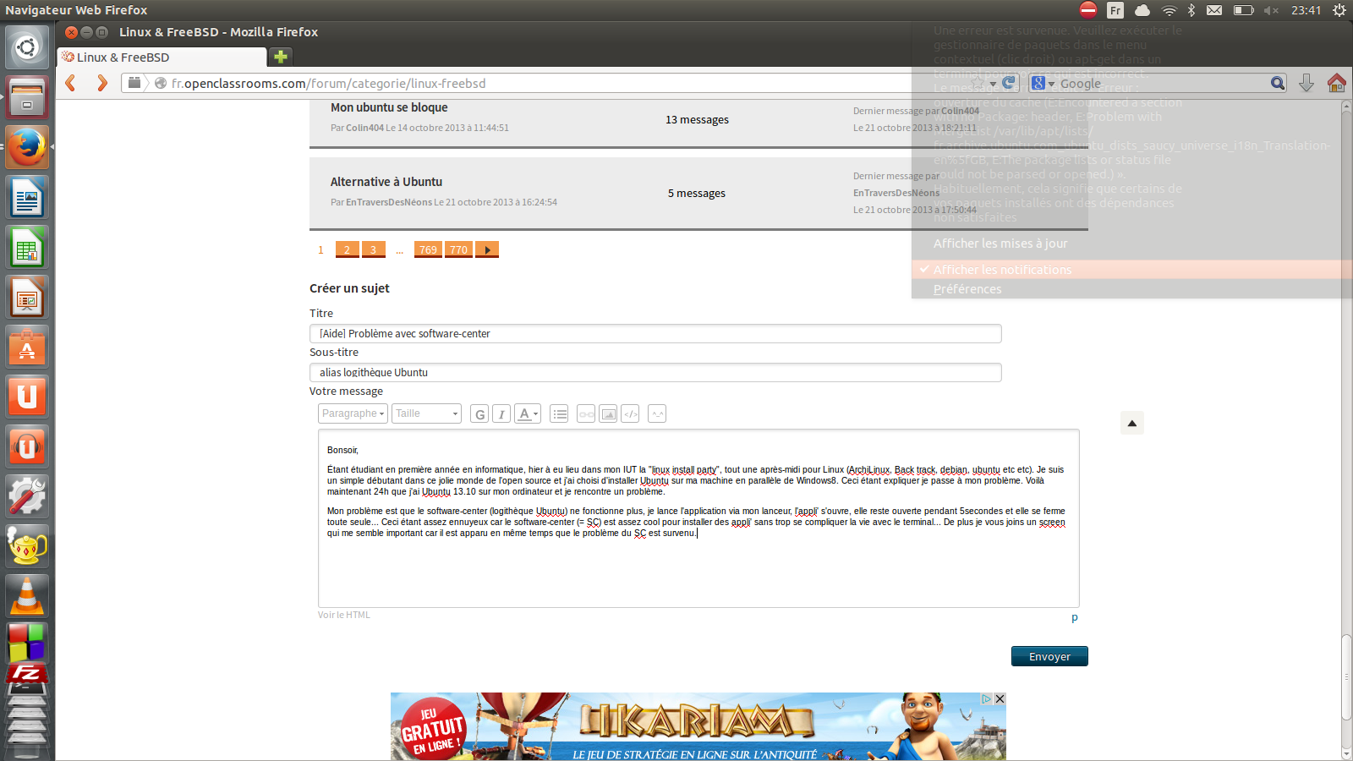Screen dimensions: 1353x761
Task: Click the bold (G) formatting button
Action: click(x=479, y=414)
